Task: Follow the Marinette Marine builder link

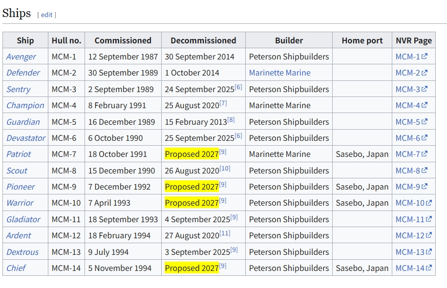Action: point(279,73)
